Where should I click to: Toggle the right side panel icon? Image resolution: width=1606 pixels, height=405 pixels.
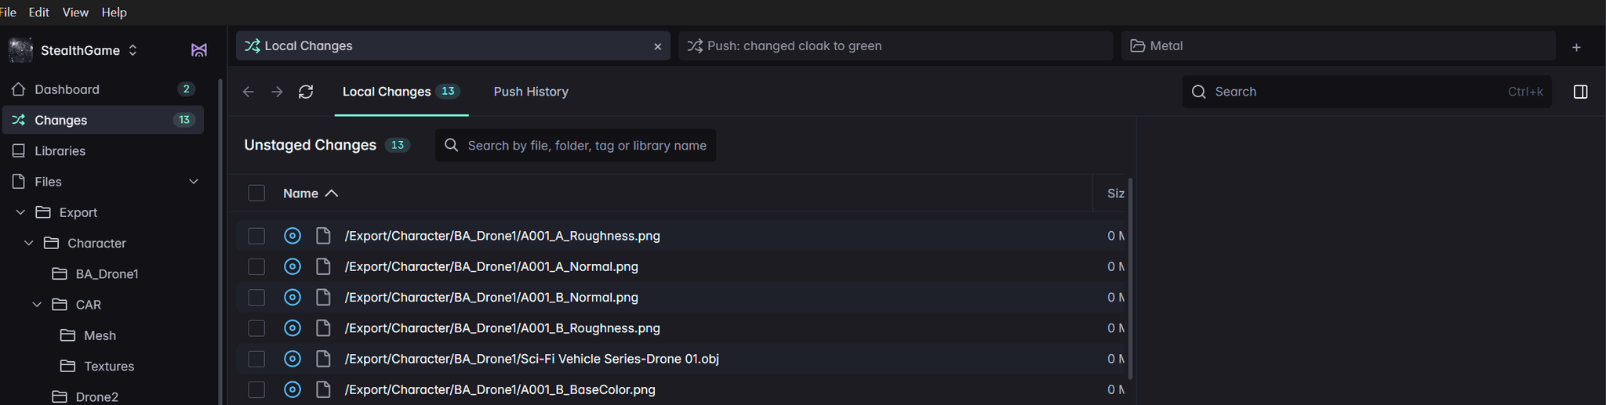(1580, 92)
